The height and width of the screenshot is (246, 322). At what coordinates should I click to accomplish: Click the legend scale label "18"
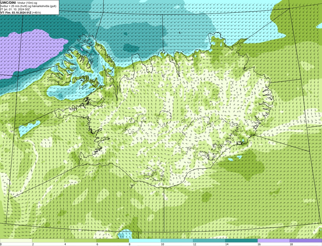click(x=291, y=244)
